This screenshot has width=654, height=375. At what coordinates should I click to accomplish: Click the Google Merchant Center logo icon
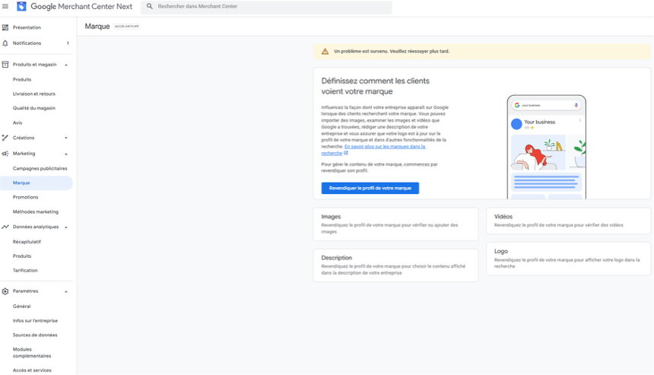(x=21, y=6)
